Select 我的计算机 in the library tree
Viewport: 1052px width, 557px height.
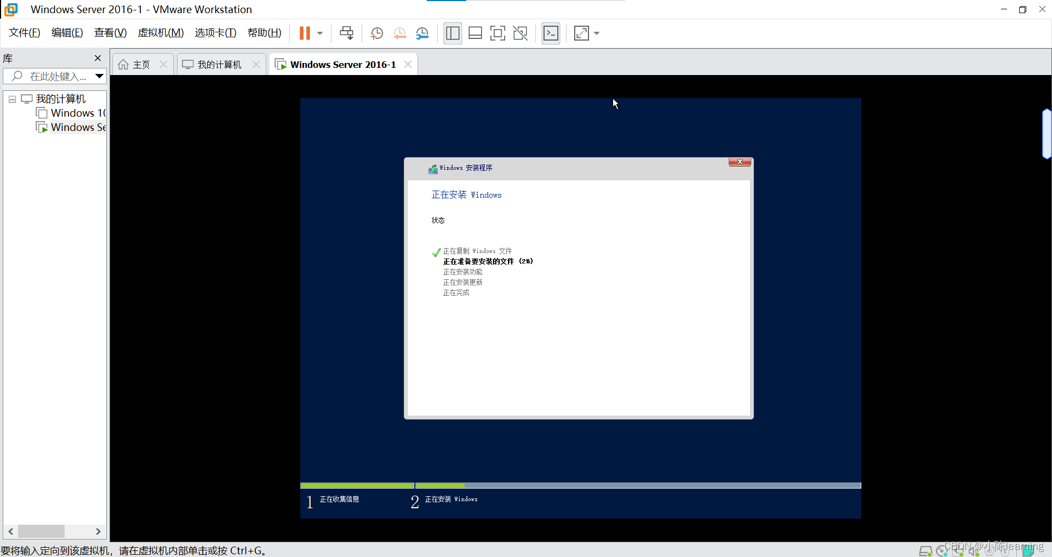(x=60, y=99)
